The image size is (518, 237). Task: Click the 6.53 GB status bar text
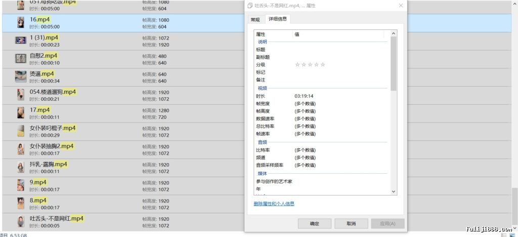click(18, 235)
